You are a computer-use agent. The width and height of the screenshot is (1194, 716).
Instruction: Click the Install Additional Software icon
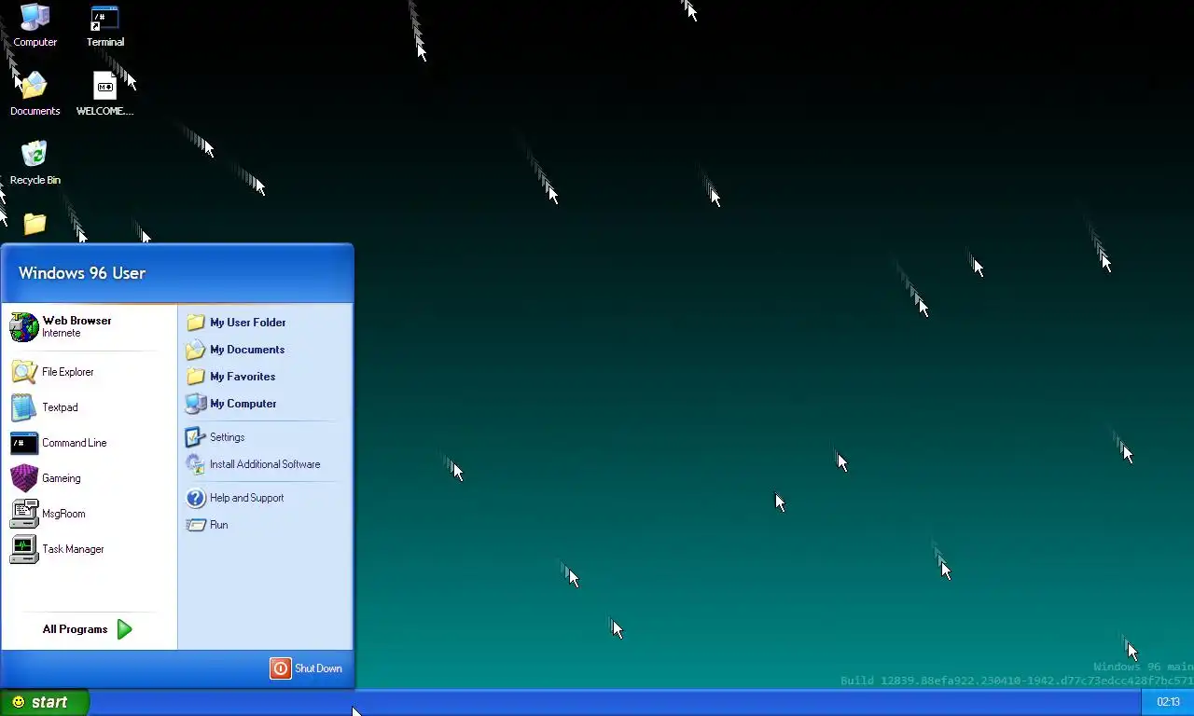click(195, 464)
